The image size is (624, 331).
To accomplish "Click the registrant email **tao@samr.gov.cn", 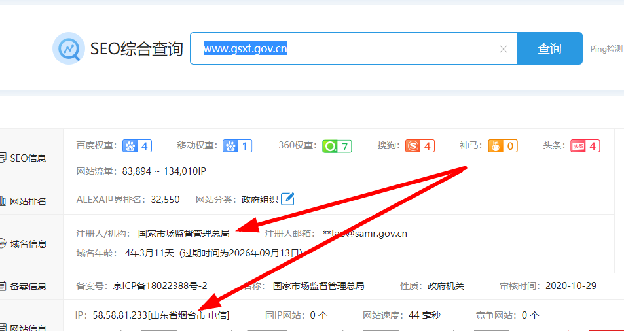I will coord(365,234).
